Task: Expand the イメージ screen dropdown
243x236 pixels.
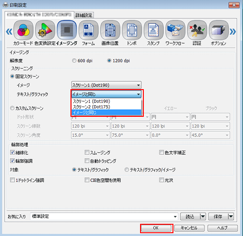Action: click(106, 85)
